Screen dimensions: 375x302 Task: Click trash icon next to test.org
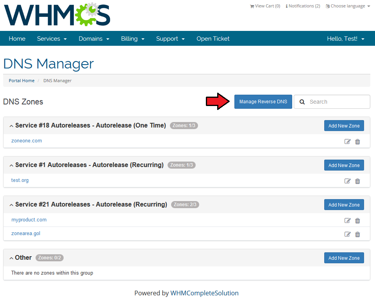click(357, 181)
